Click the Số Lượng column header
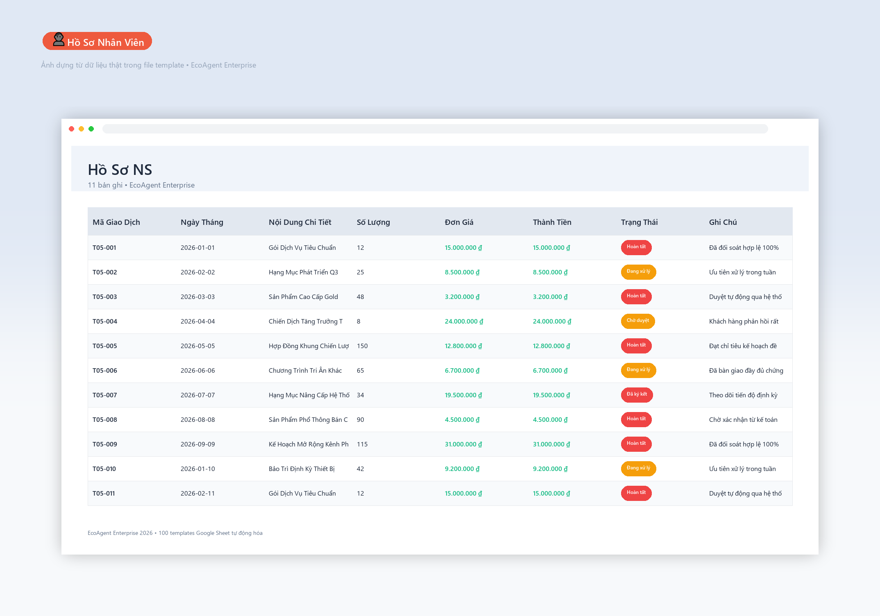880x616 pixels. pos(373,222)
